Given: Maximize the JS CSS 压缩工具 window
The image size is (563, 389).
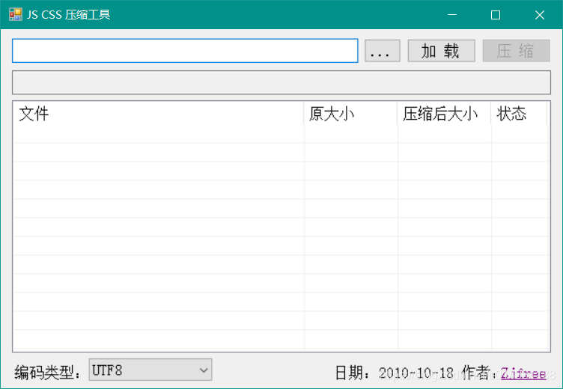Looking at the screenshot, I should point(496,15).
